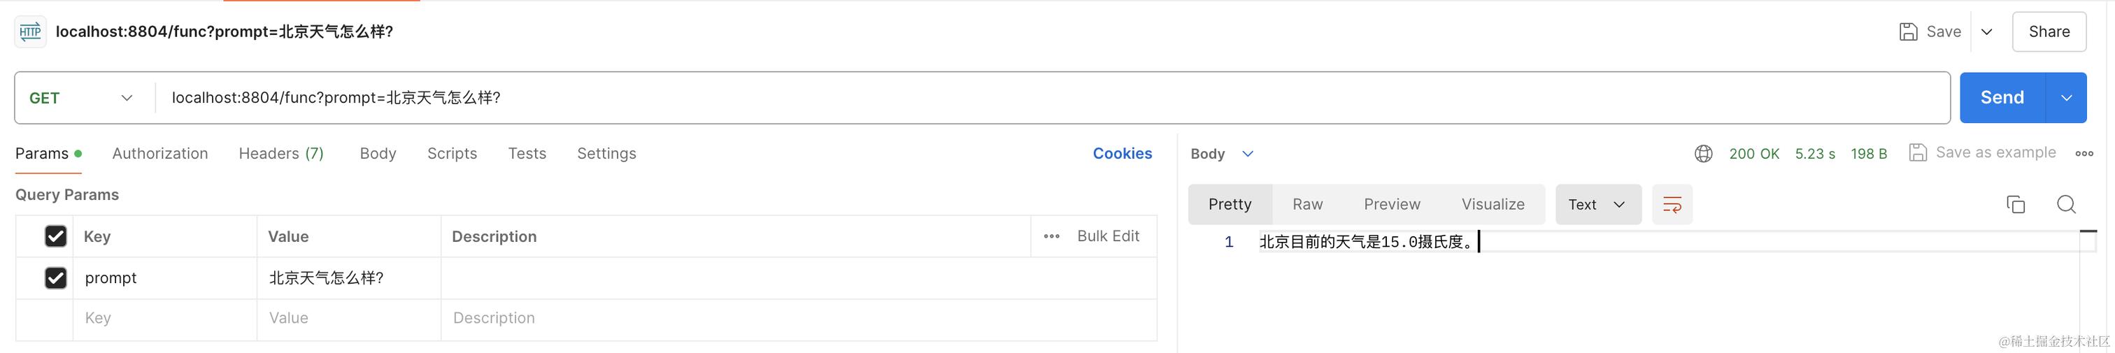2115x353 pixels.
Task: Open the Text response format dropdown
Action: pyautogui.click(x=1597, y=204)
